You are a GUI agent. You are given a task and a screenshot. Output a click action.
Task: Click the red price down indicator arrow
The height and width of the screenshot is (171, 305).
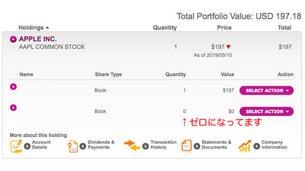point(228,47)
